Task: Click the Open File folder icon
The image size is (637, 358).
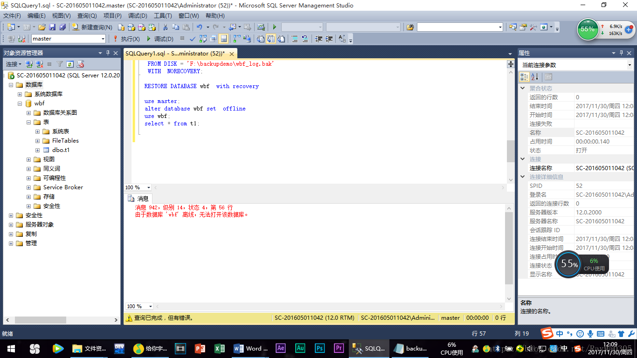Action: (x=42, y=27)
